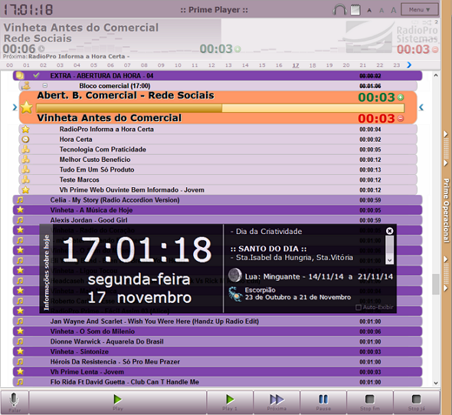Skip with the Próxima button
Viewport: 452px width, 415px height.
click(277, 402)
